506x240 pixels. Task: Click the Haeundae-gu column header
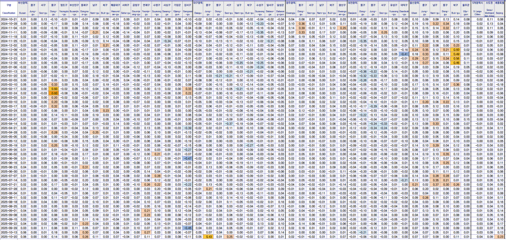click(x=116, y=10)
